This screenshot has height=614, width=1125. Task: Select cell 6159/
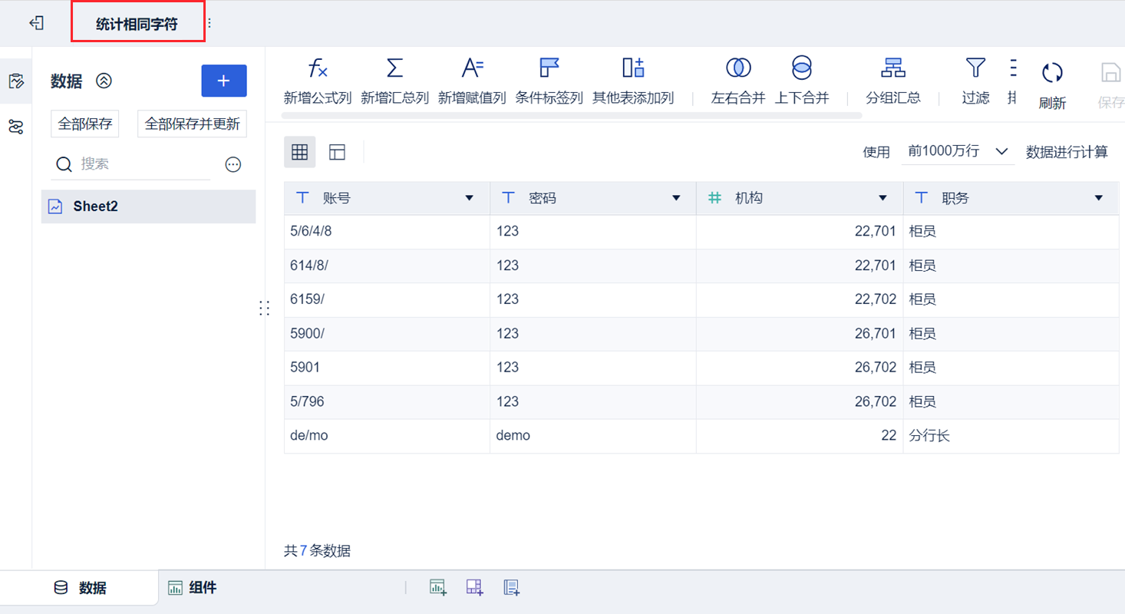click(x=387, y=299)
